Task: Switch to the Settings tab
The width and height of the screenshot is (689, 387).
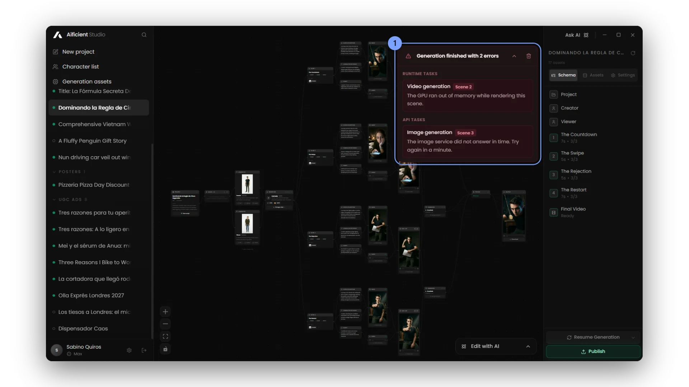Action: (x=623, y=75)
